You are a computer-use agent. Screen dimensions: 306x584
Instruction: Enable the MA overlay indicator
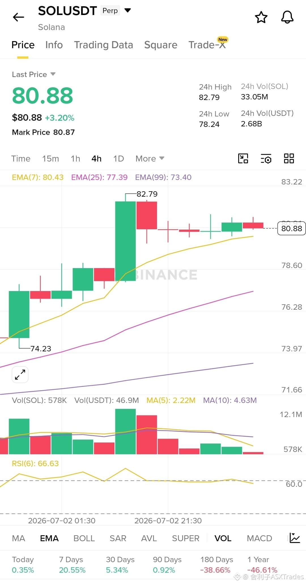point(19,538)
